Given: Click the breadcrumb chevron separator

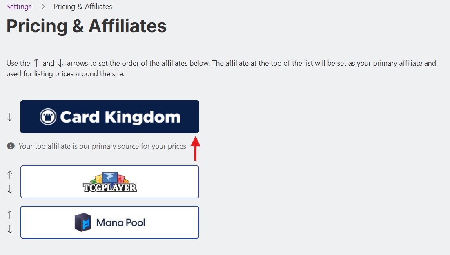Looking at the screenshot, I should coord(43,7).
